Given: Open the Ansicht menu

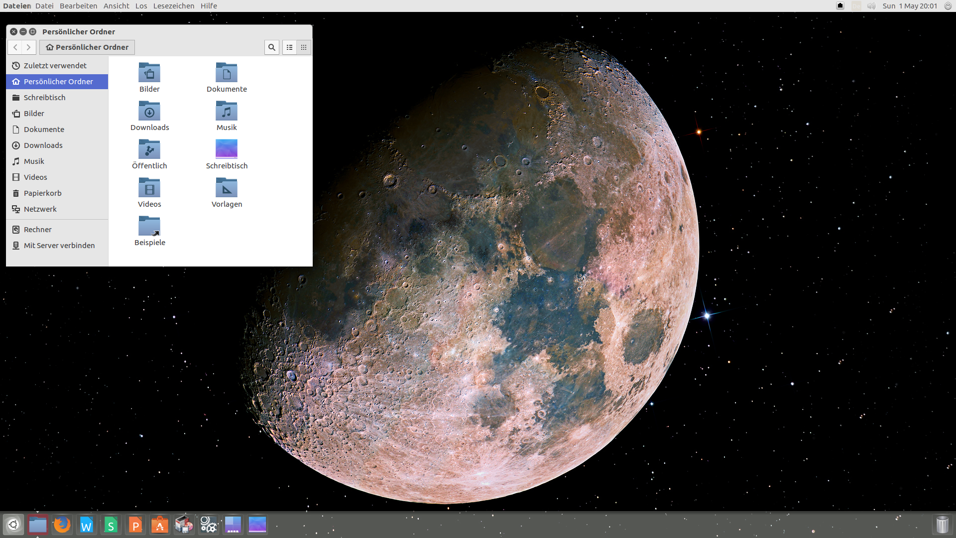Looking at the screenshot, I should pyautogui.click(x=116, y=6).
